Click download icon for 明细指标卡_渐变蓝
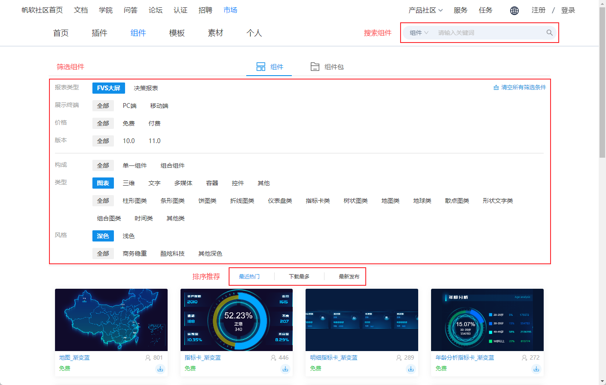606x385 pixels. 411,369
